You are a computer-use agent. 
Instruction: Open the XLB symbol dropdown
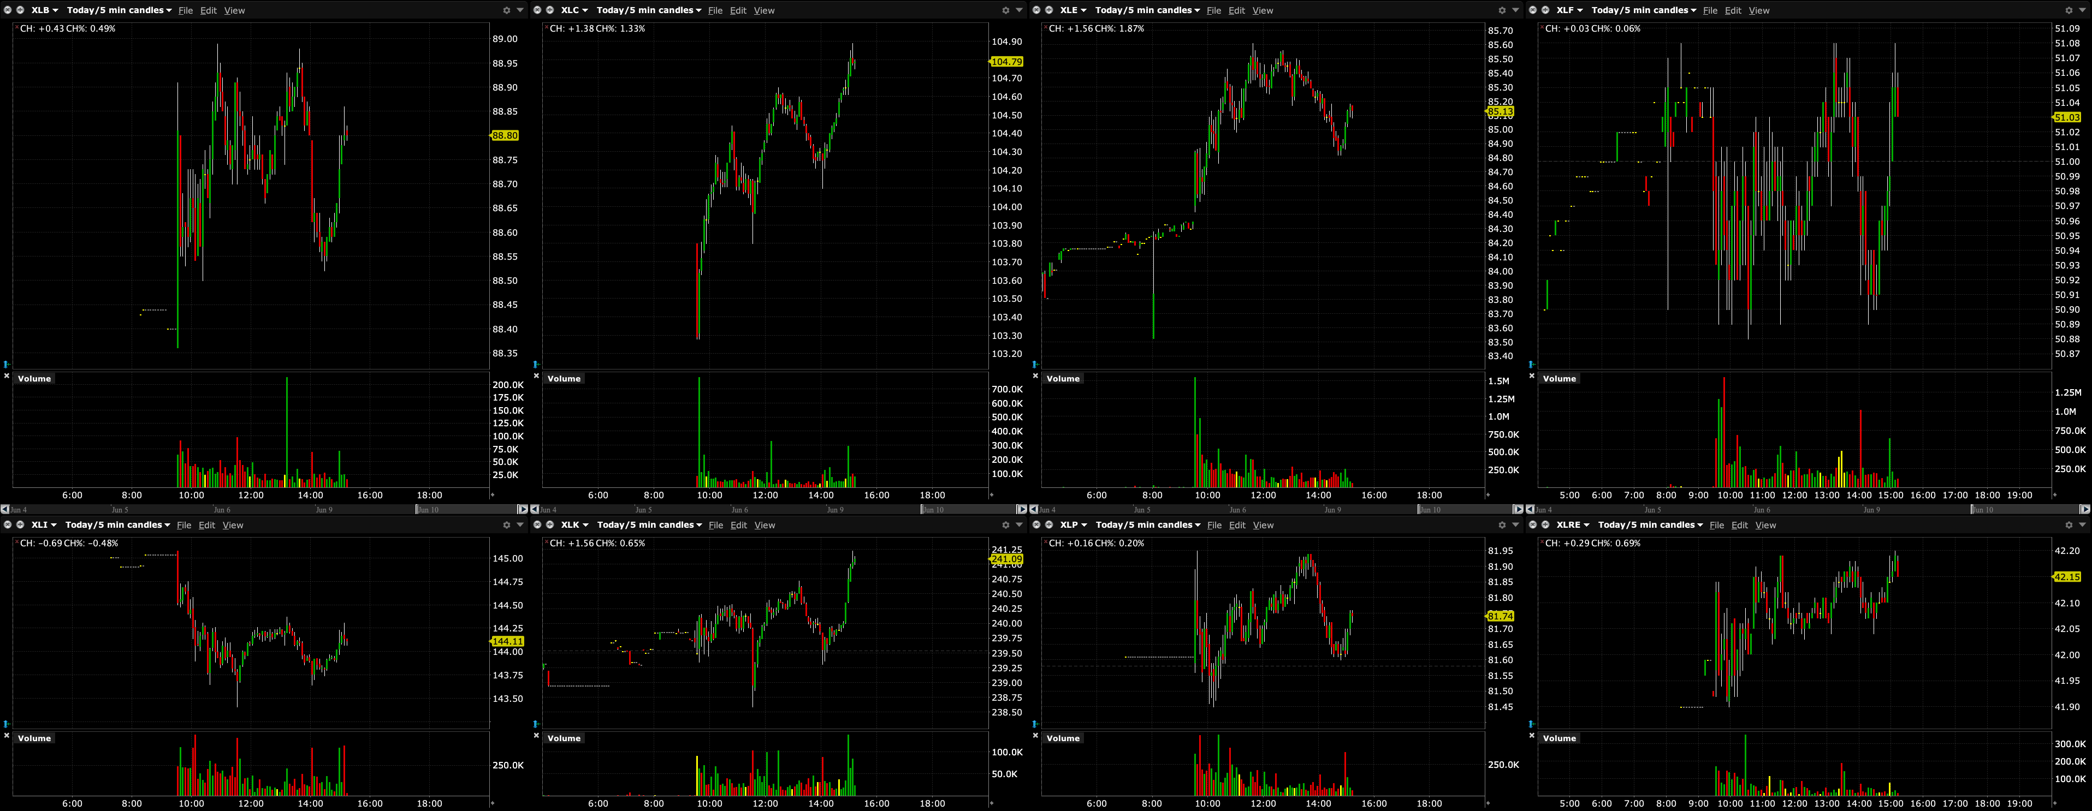(44, 10)
